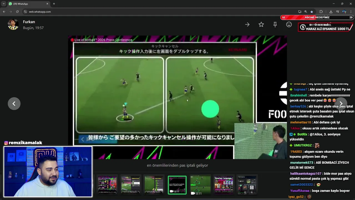355x200 pixels.
Task: Expand the tab search dropdown arrow
Action: (4, 4)
